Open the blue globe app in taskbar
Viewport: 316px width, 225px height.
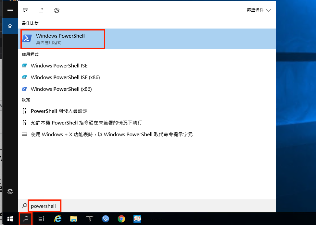click(x=106, y=219)
